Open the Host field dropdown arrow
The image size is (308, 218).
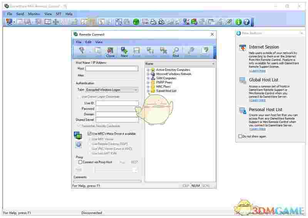[x=137, y=69]
